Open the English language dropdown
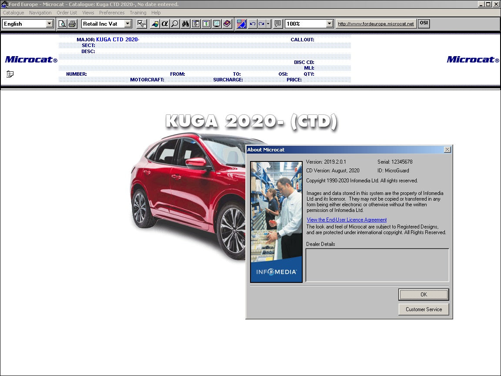This screenshot has width=501, height=376. click(49, 23)
